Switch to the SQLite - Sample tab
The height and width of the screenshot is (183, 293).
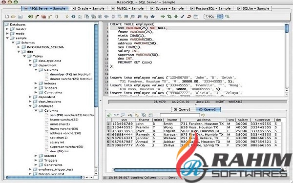(x=253, y=9)
